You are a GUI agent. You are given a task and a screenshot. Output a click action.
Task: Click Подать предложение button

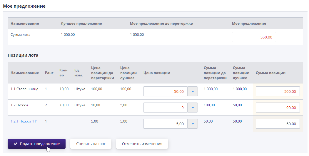coord(36,144)
